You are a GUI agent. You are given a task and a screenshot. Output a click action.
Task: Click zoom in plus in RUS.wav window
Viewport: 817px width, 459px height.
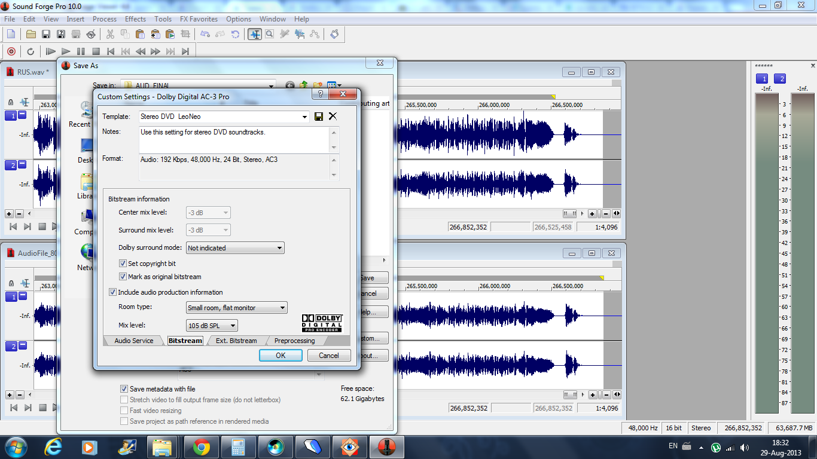pyautogui.click(x=592, y=213)
